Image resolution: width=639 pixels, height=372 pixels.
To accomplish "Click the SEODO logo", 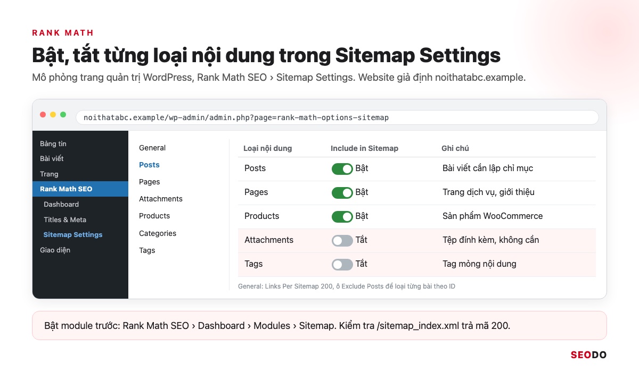I will (588, 355).
